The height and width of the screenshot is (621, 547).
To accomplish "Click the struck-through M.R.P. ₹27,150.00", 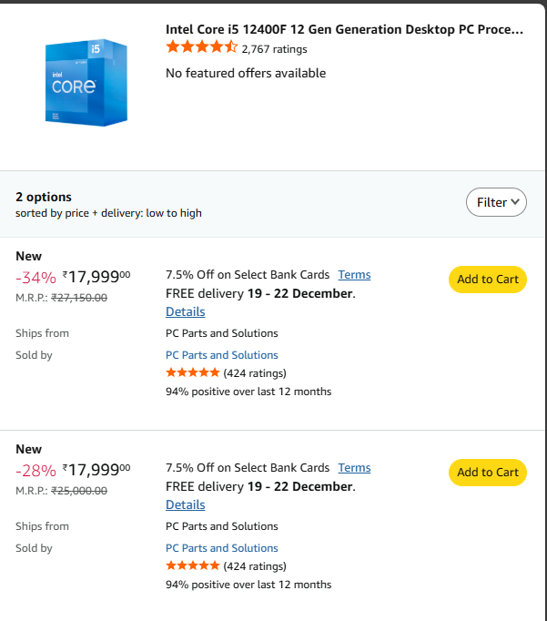I will (79, 297).
